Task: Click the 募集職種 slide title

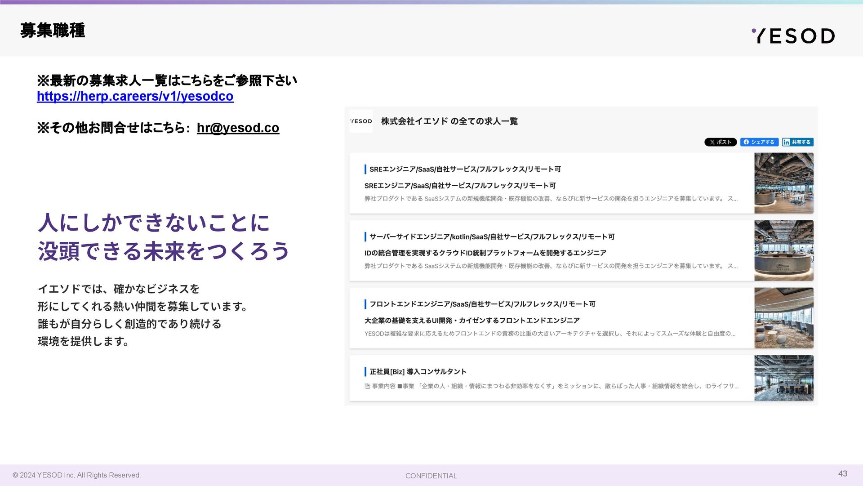Action: pyautogui.click(x=53, y=31)
